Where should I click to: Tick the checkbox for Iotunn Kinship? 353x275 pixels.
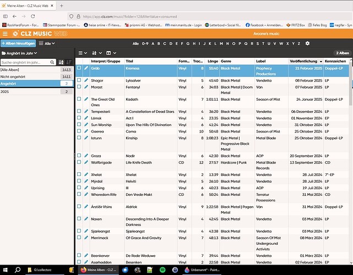click(79, 137)
